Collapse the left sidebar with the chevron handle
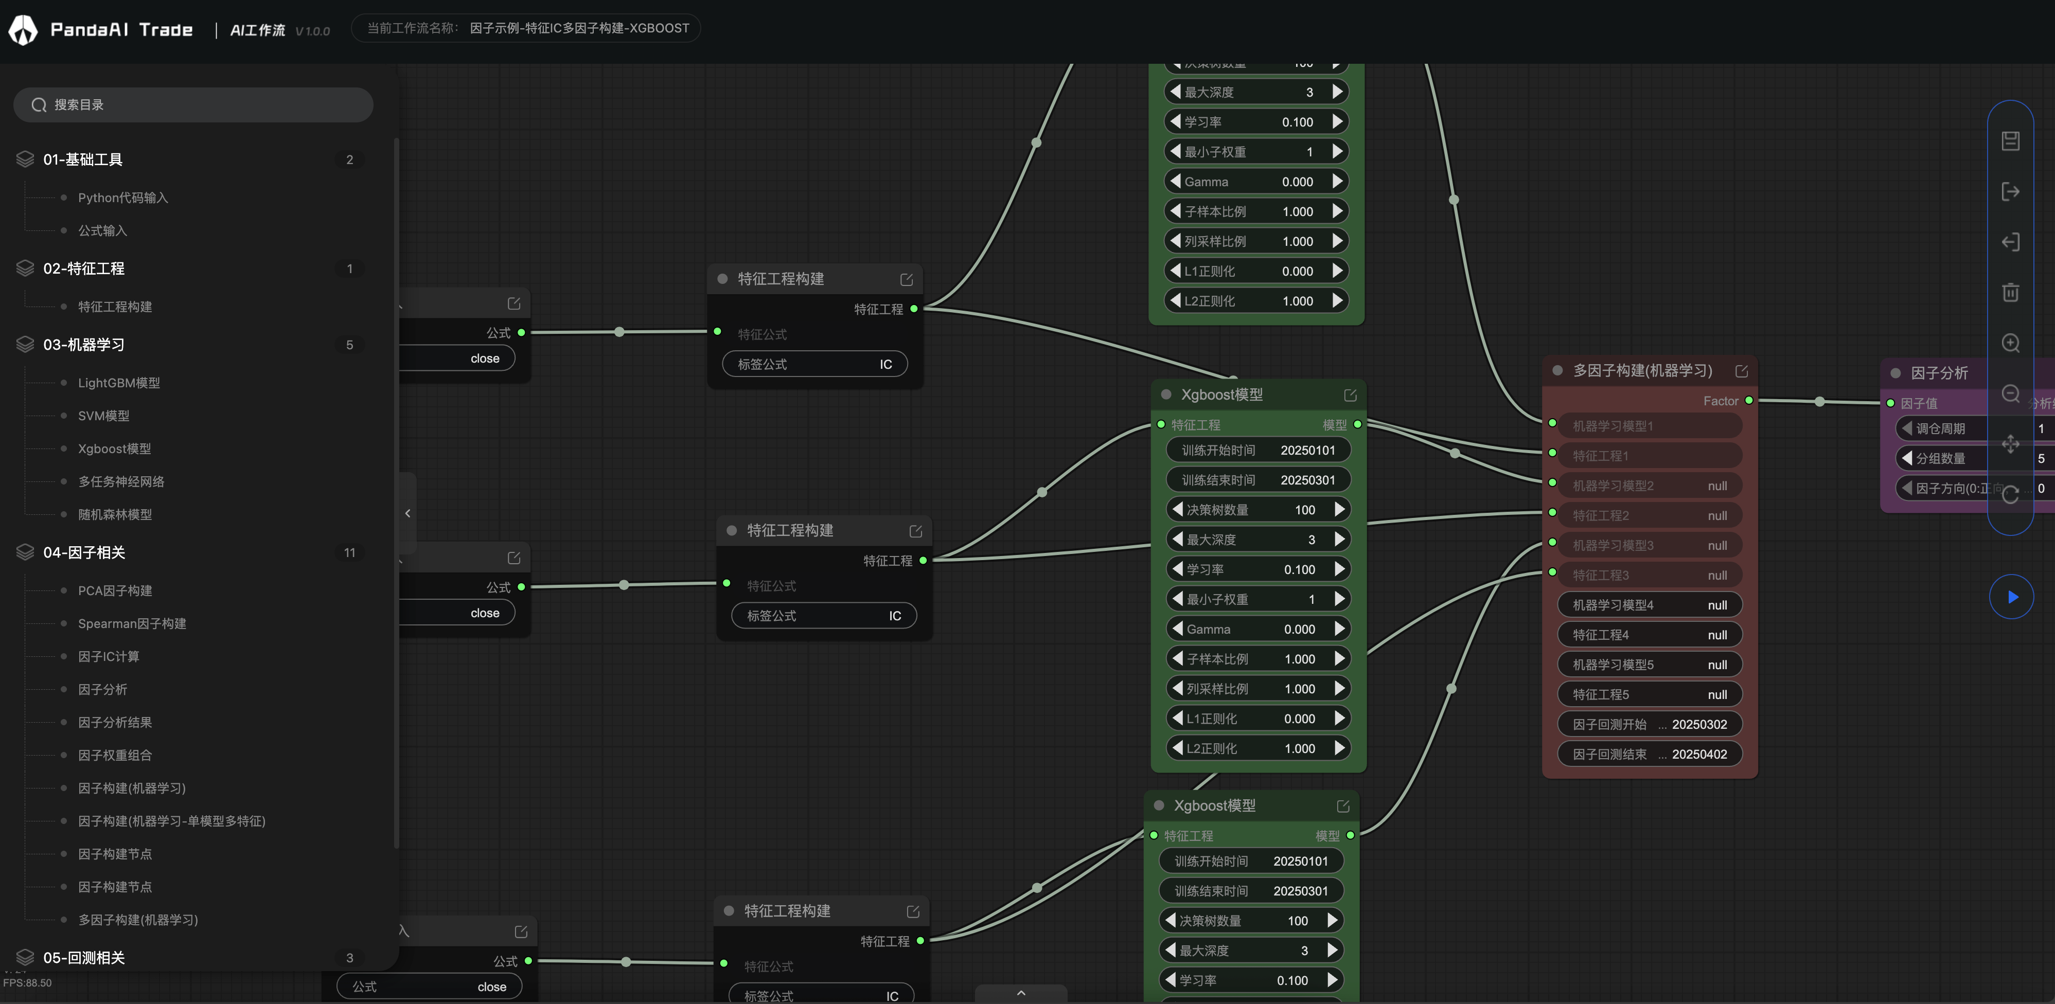Viewport: 2055px width, 1004px height. pos(408,513)
